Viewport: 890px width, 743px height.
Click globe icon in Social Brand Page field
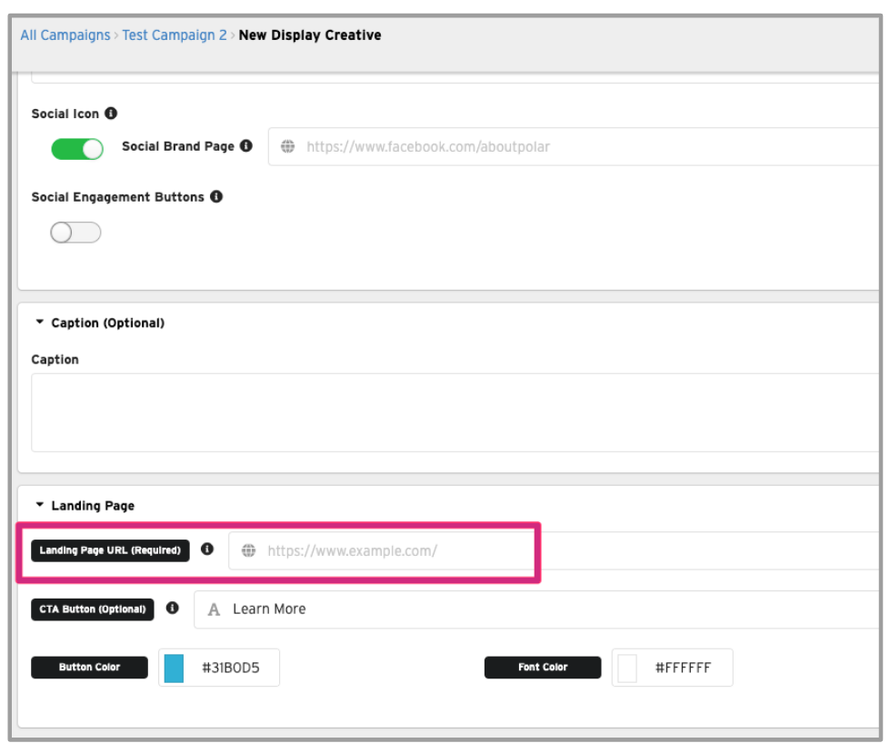click(x=288, y=146)
